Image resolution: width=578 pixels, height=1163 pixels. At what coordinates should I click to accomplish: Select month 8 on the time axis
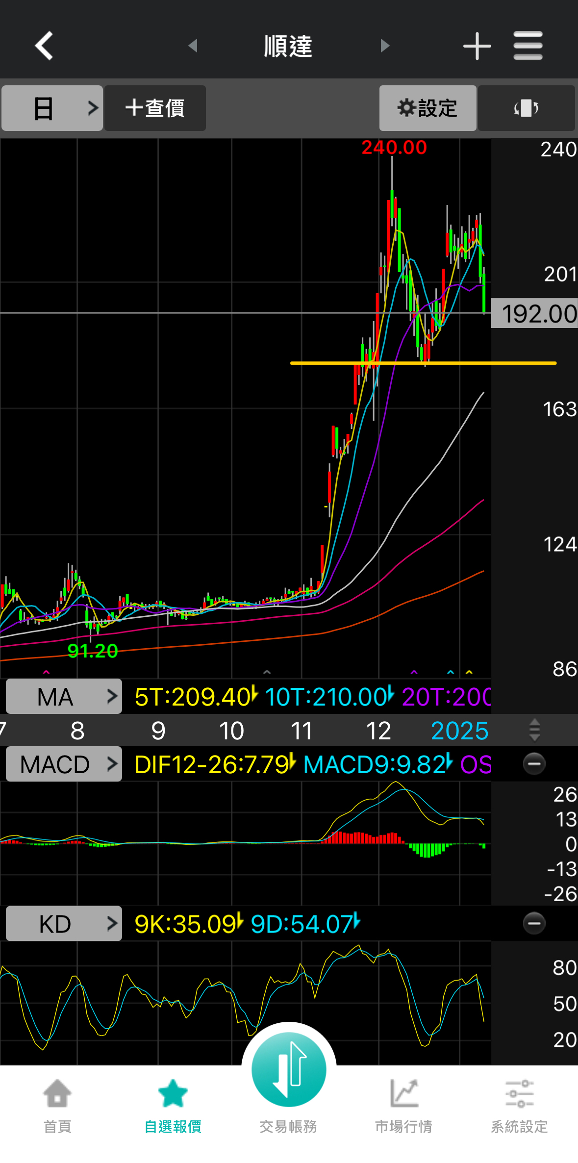(x=77, y=731)
